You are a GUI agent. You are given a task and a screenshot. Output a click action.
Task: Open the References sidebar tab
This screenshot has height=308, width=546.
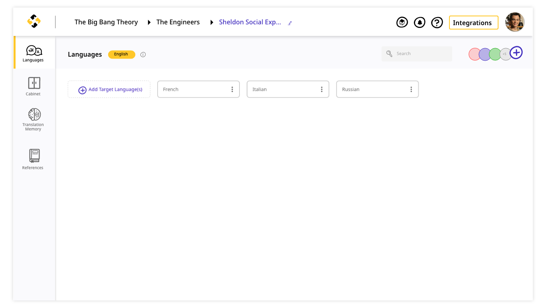click(x=34, y=159)
